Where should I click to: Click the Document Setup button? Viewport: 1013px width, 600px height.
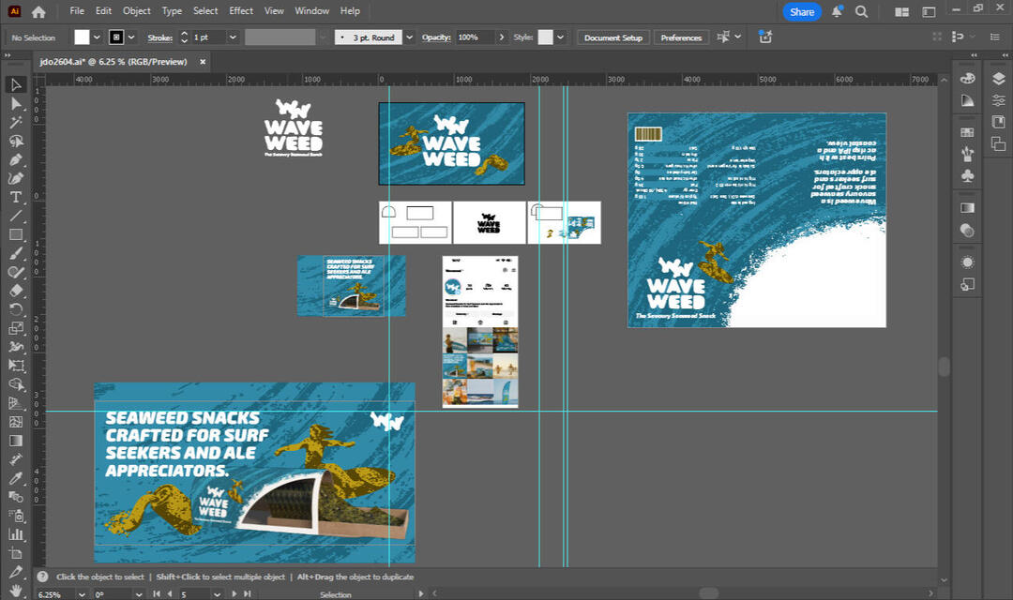pos(612,37)
